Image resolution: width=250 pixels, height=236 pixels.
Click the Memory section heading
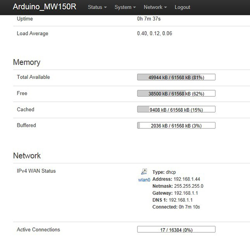(27, 62)
